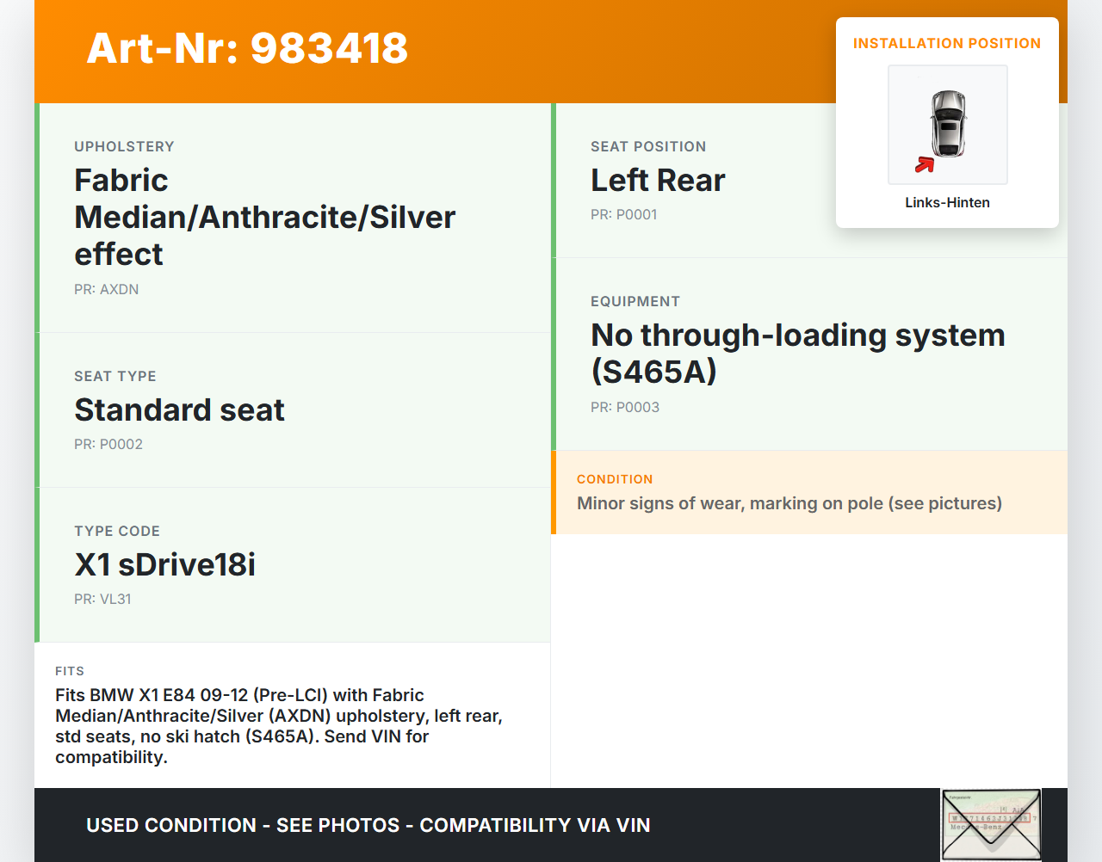Click the INSTALLATION POSITION title
1102x862 pixels.
coord(946,44)
